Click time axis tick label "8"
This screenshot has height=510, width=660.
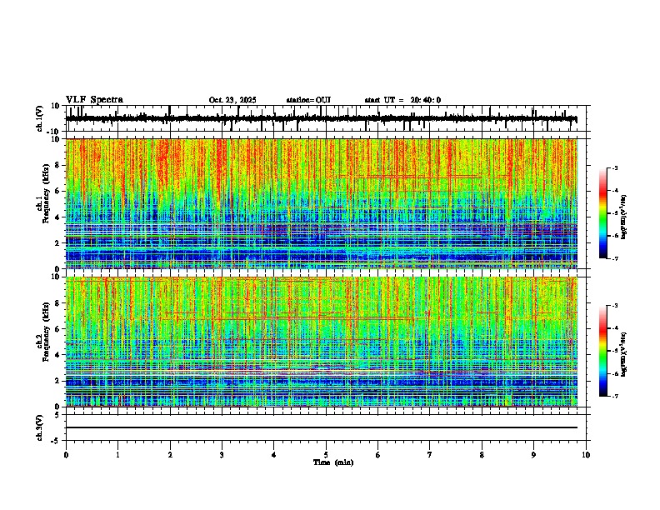482,455
